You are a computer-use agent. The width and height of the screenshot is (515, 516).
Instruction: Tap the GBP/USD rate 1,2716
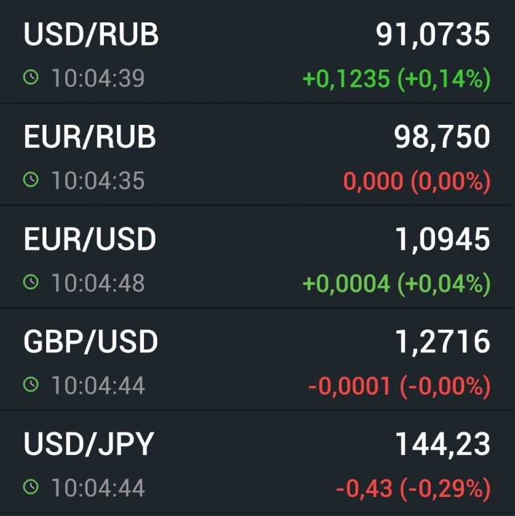pos(442,342)
